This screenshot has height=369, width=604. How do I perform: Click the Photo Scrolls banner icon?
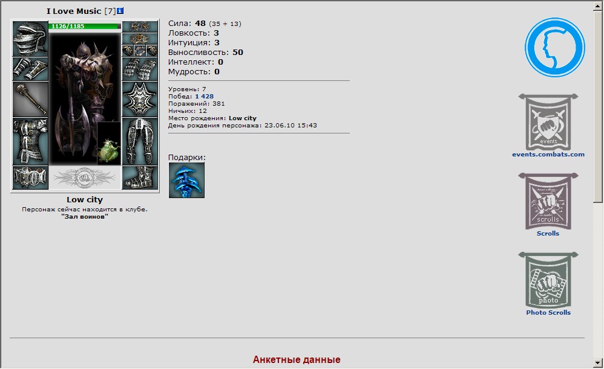tap(548, 280)
